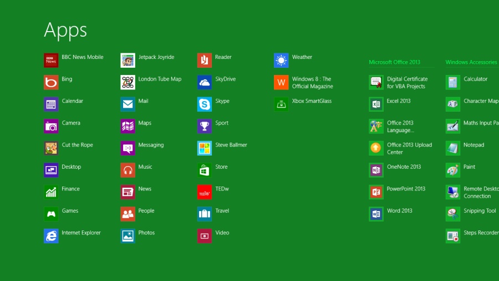Click the News app label

pyautogui.click(x=145, y=189)
